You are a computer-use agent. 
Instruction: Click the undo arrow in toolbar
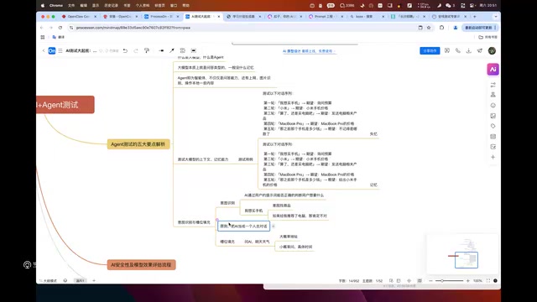click(x=125, y=50)
